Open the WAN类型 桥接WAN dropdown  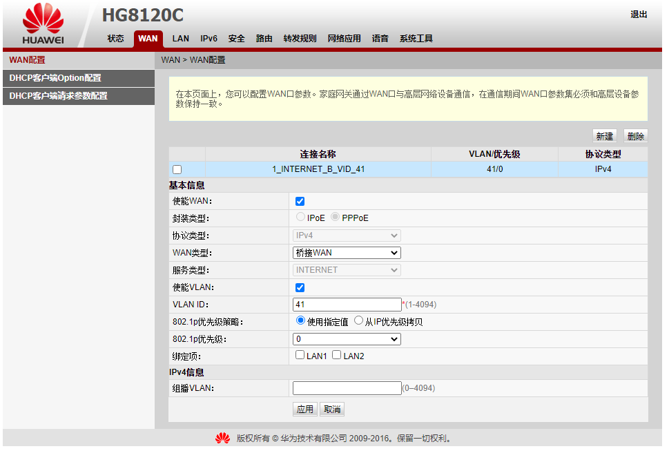pyautogui.click(x=347, y=253)
